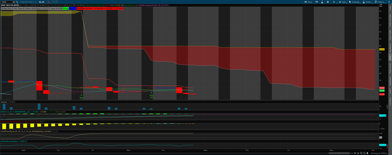Open the Dashboard sidebar tab
Viewport: 392px width, 155px height.
389,80
